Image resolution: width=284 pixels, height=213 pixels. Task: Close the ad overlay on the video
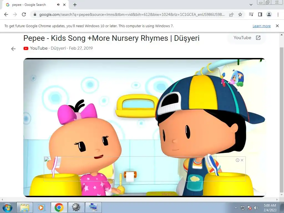242,160
